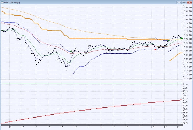193x130 pixels.
Task: Click the 6,75 label on lower indicator axis
Action: coord(186,123)
